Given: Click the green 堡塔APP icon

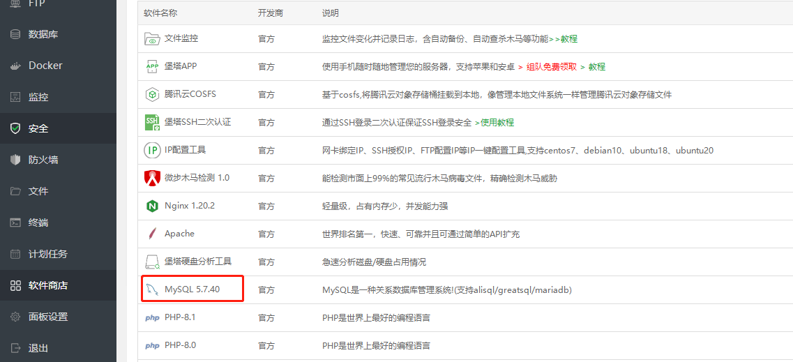Looking at the screenshot, I should click(152, 67).
